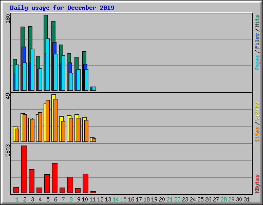The height and width of the screenshot is (205, 263).
Task: Click the day 10 axis label
Action: pyautogui.click(x=85, y=199)
